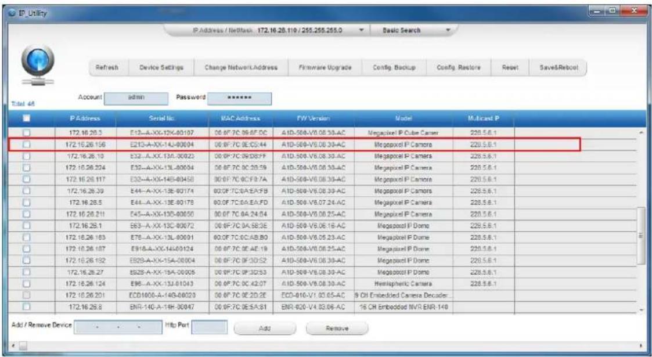Sort by Multicast IP column header

coord(483,118)
